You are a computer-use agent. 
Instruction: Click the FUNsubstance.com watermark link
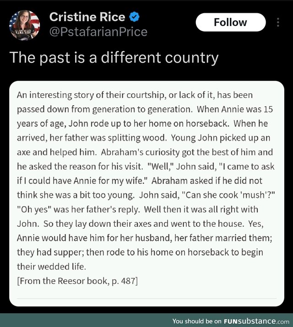click(256, 321)
